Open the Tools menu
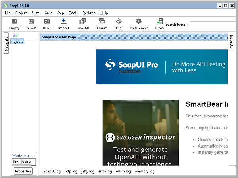 coord(73,13)
